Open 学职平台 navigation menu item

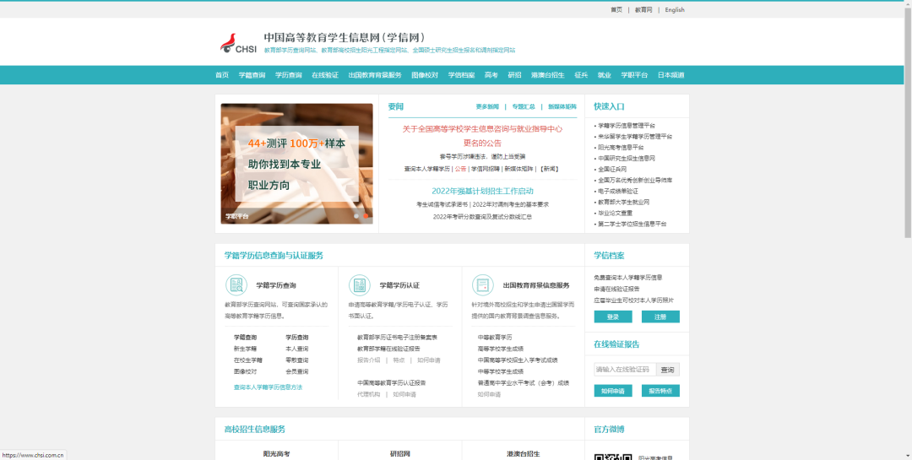(x=634, y=75)
